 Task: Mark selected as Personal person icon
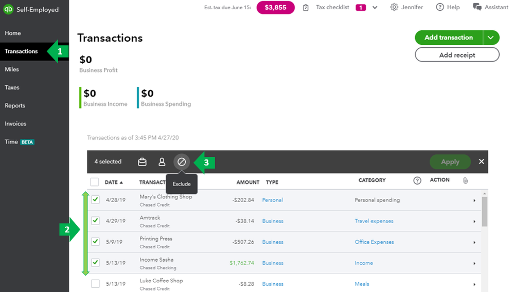coord(162,162)
